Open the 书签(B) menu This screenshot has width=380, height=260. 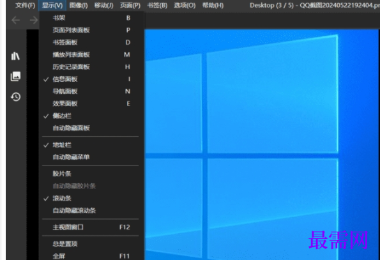pos(157,5)
